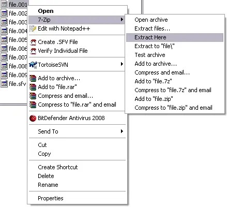Expand the 7-Zip submenu arrow
This screenshot has width=227, height=207.
(122, 19)
